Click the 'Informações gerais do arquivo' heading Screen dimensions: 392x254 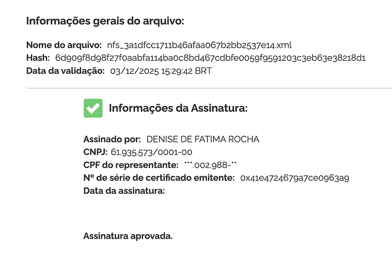[x=105, y=22]
